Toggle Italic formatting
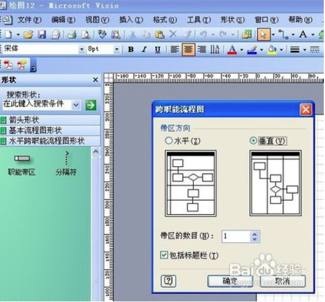325x302 pixels. click(x=144, y=50)
